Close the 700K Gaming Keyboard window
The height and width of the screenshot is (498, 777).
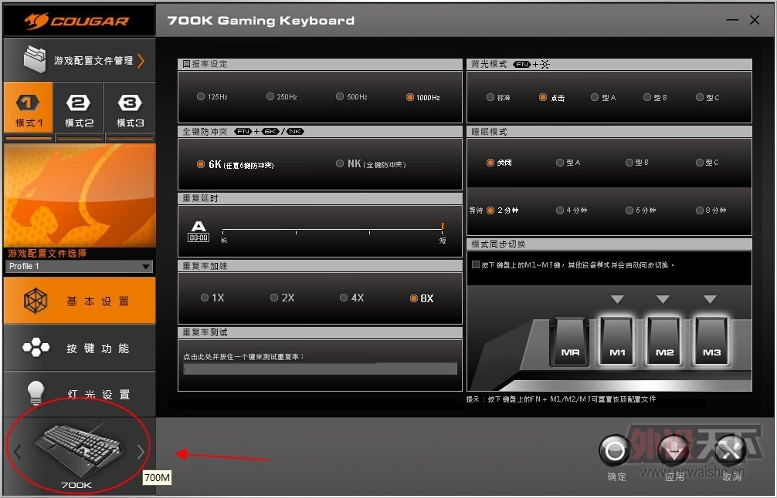pyautogui.click(x=755, y=20)
